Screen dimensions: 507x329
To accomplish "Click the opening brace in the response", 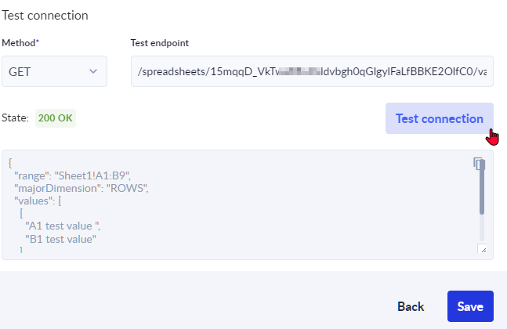I will click(x=10, y=163).
